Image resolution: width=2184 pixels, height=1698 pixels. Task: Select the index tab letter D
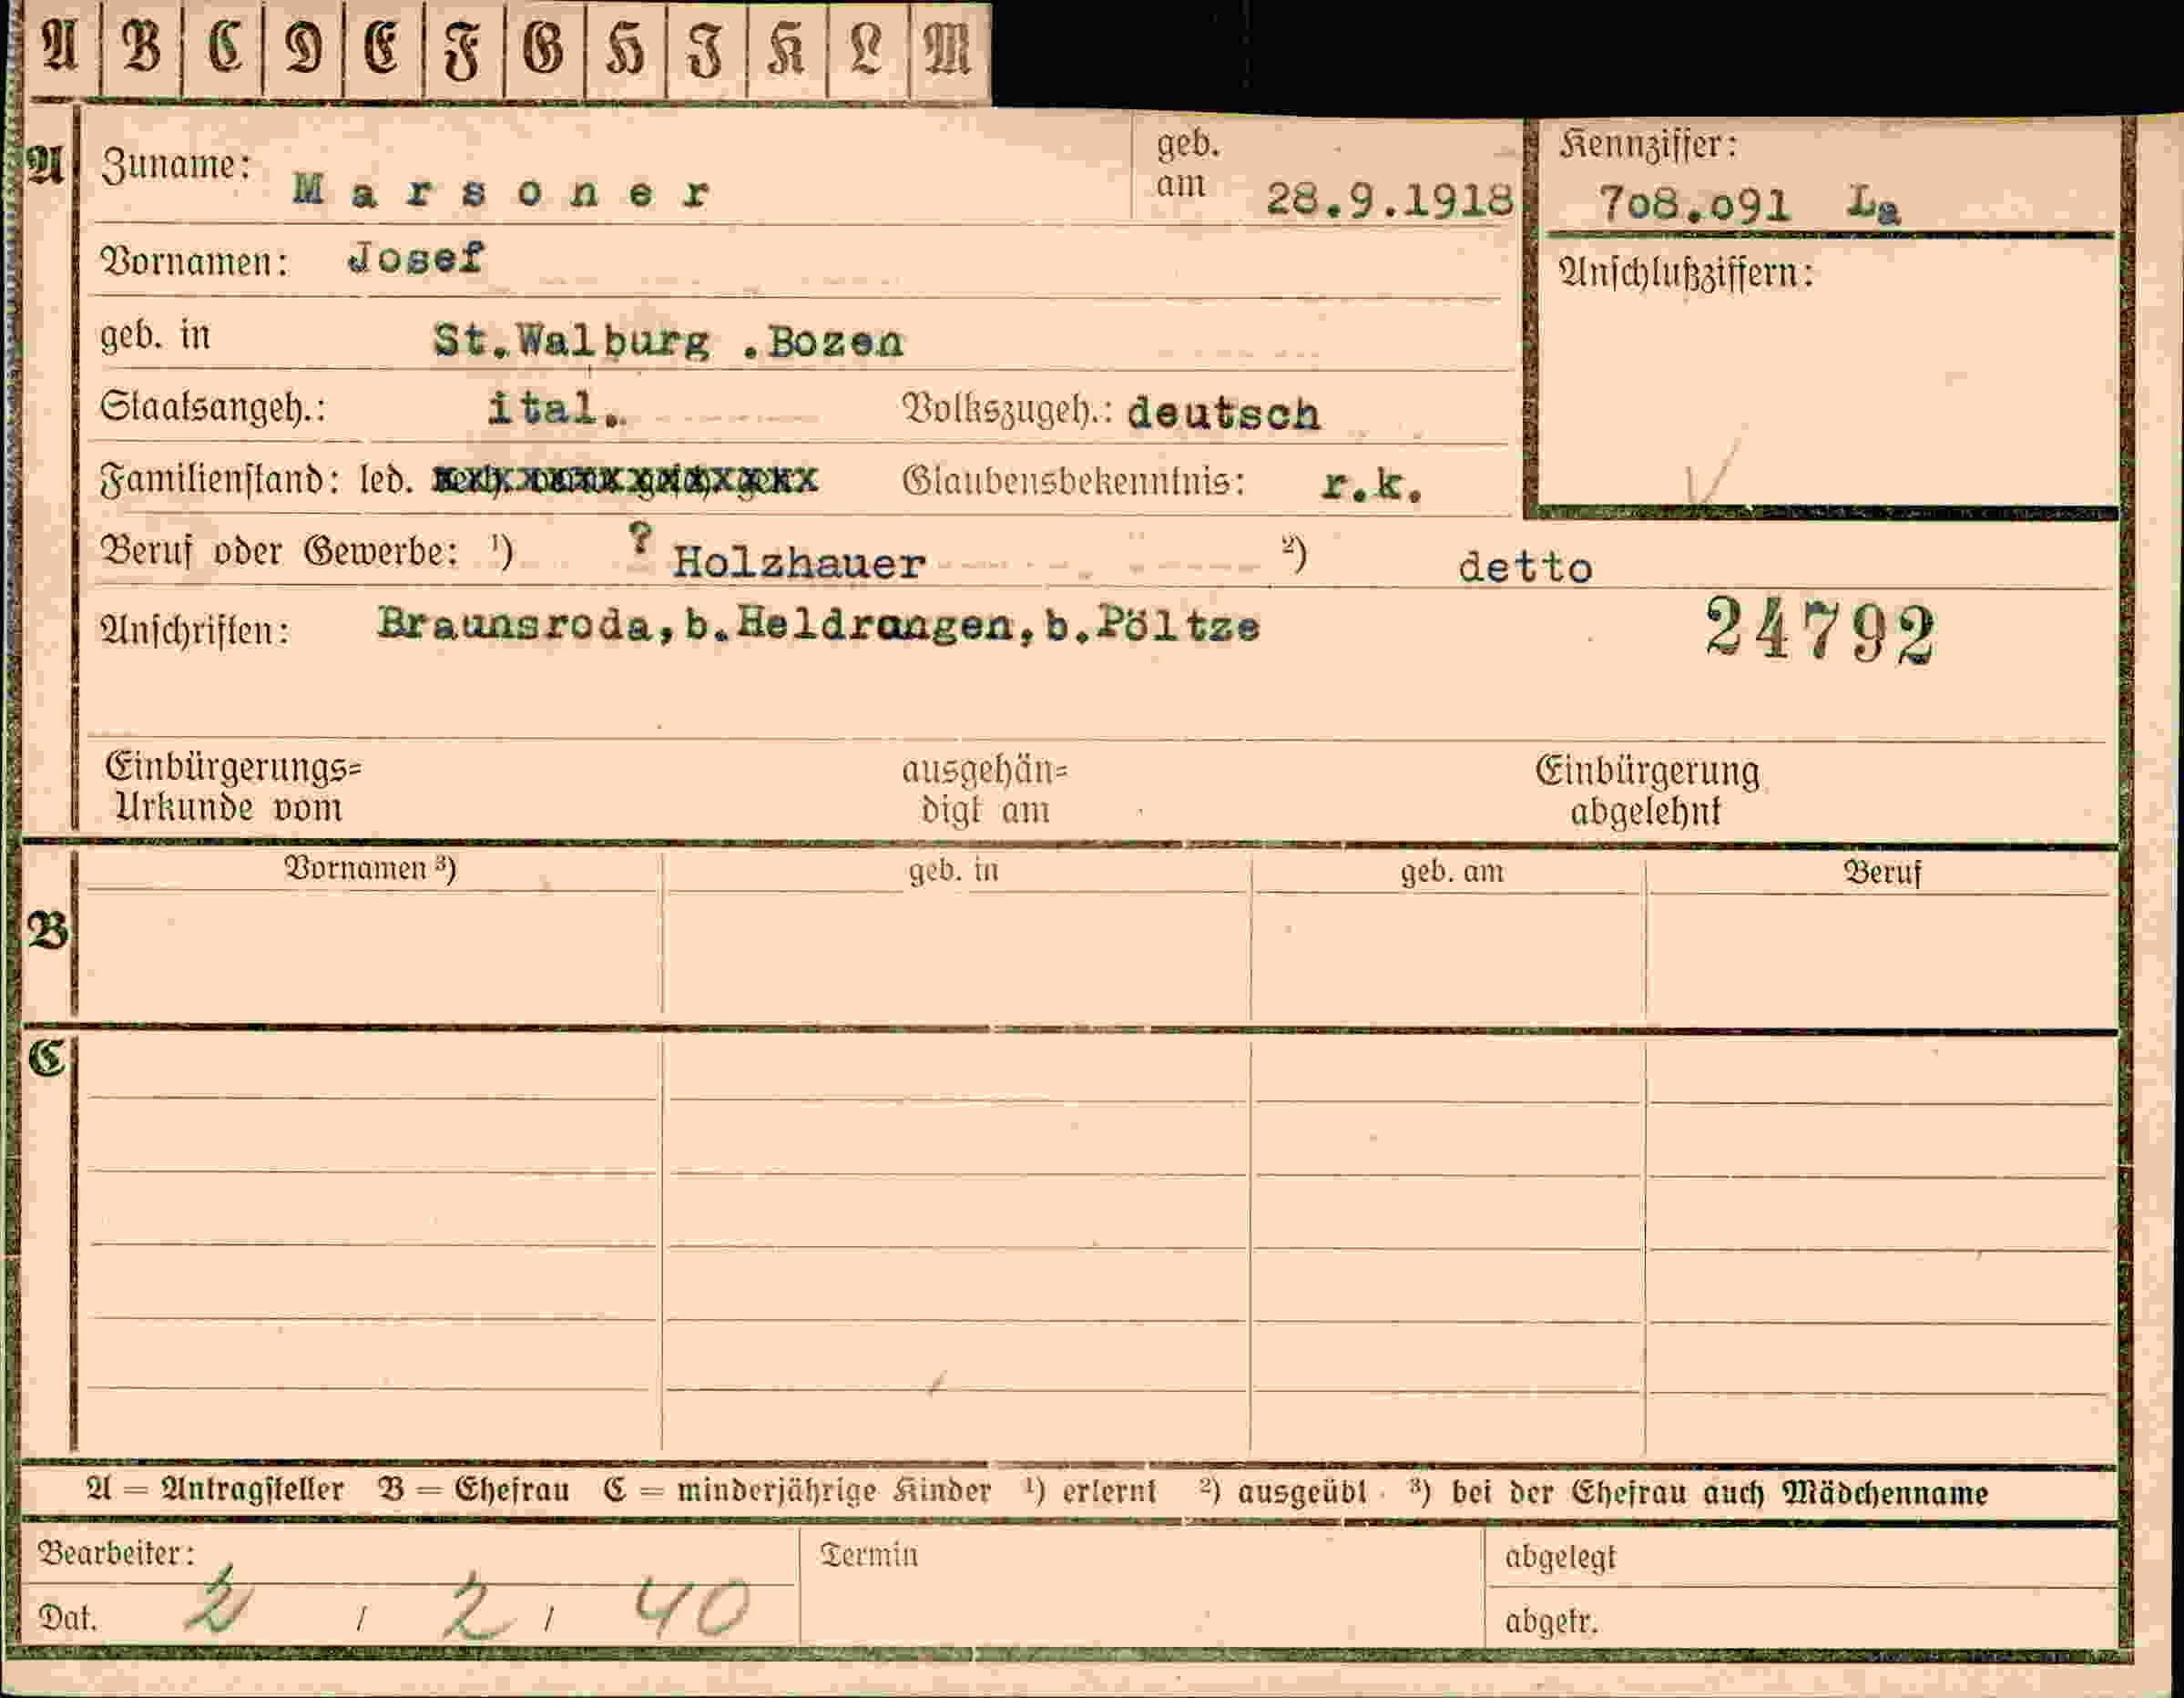click(x=303, y=48)
